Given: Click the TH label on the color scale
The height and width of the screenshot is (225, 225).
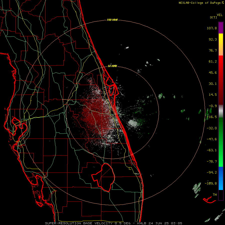Looking at the screenshot, I should point(215,194).
